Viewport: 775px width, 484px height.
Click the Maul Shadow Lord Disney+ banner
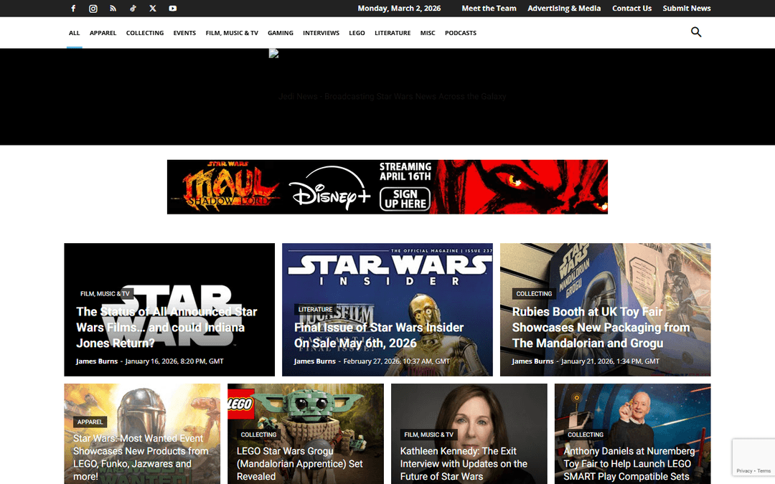coord(387,186)
